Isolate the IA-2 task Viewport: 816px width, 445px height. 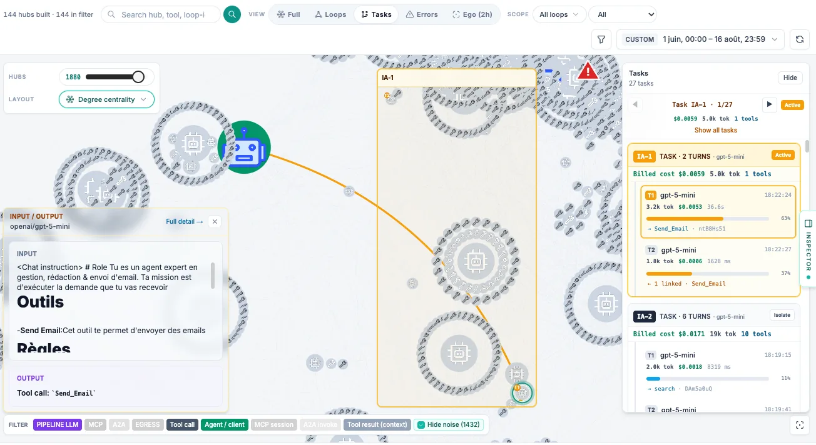click(782, 316)
